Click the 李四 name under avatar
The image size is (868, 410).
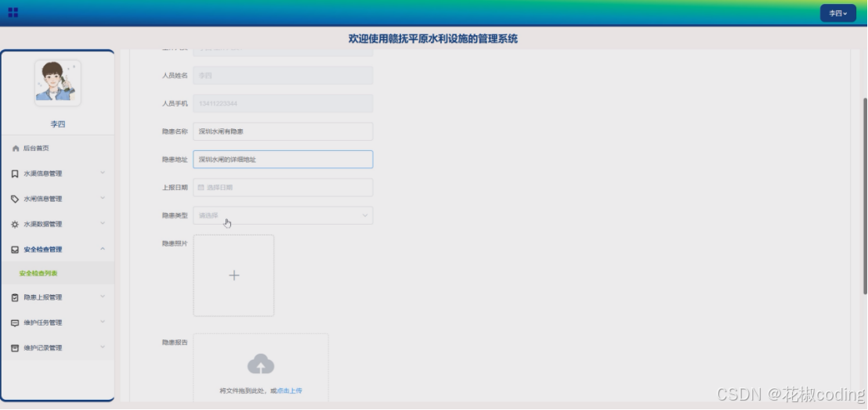58,124
